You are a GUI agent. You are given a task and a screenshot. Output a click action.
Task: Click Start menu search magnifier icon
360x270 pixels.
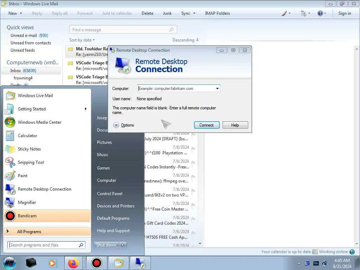pos(81,245)
